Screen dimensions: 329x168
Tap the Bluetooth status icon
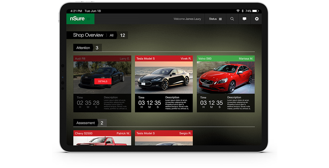(243, 11)
